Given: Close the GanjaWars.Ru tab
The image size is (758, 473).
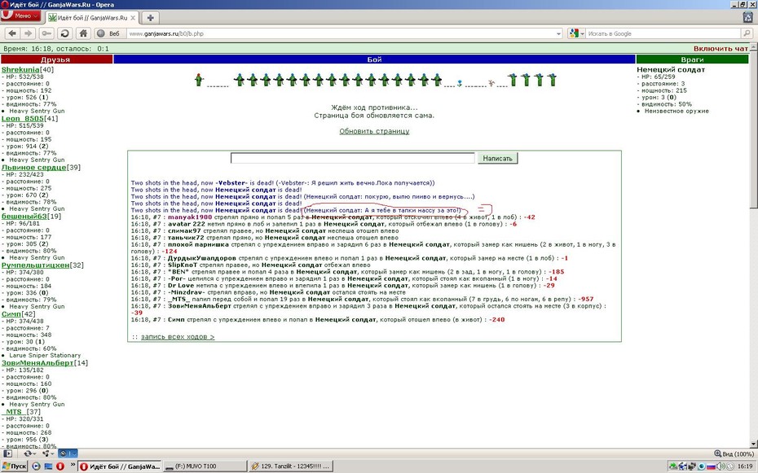Looking at the screenshot, I should tap(133, 18).
